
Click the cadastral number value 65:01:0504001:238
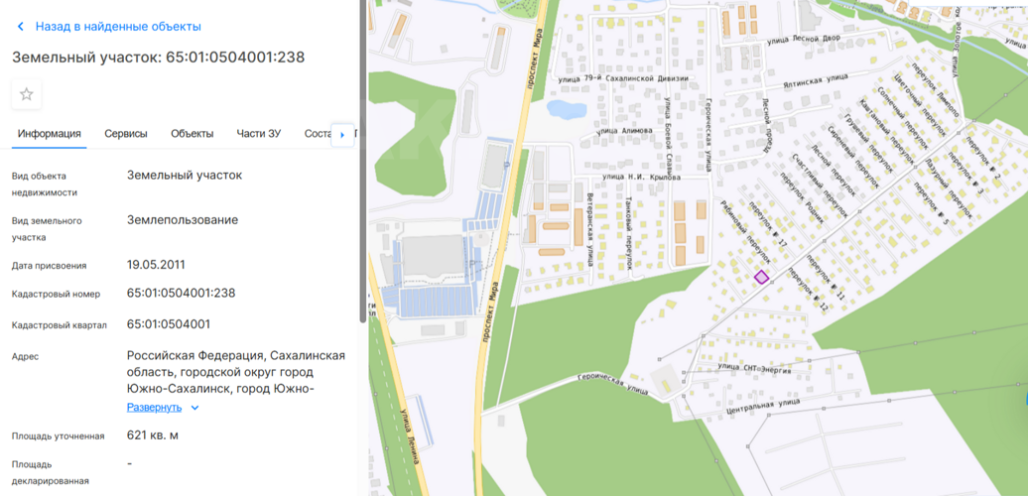click(182, 293)
